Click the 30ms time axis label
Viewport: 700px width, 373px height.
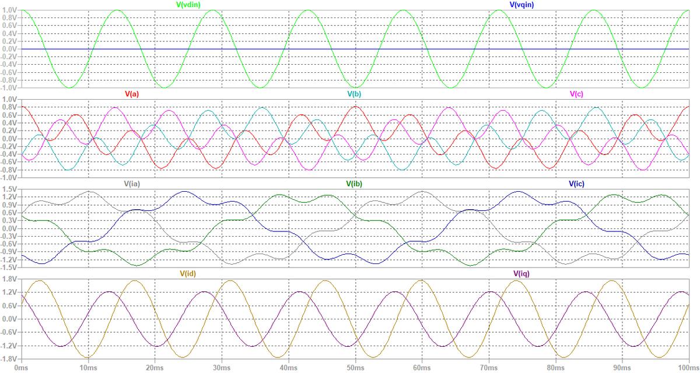click(x=222, y=368)
